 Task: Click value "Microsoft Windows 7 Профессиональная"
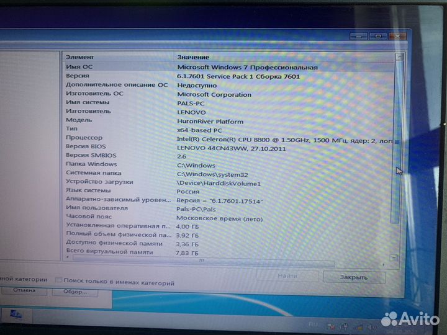coord(247,68)
